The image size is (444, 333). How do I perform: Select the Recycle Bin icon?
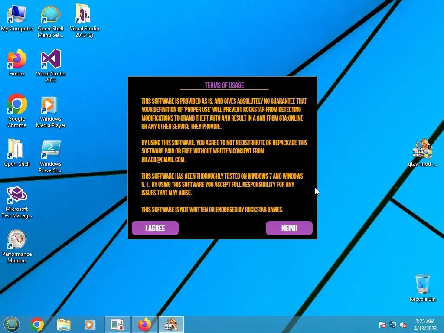click(x=422, y=288)
